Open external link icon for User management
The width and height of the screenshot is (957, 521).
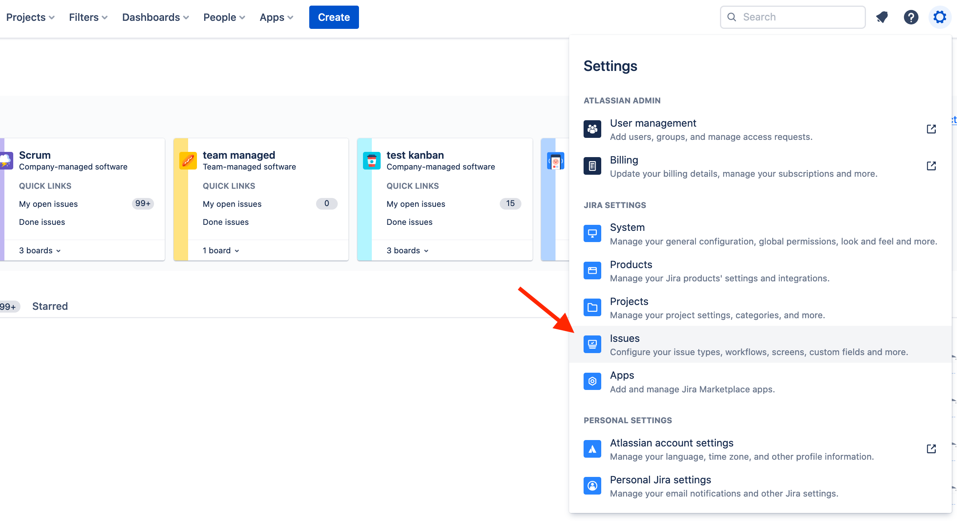click(931, 129)
